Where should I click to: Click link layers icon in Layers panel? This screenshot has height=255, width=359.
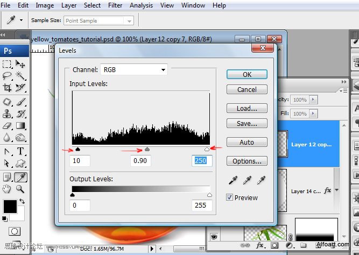245,245
